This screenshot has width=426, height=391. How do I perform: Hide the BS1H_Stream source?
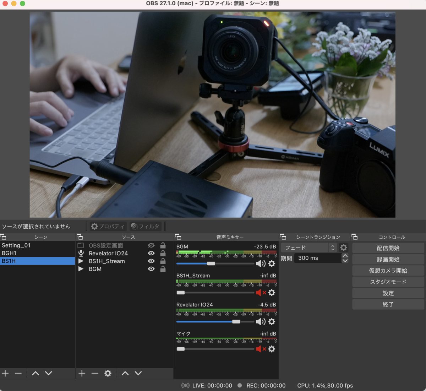[151, 261]
